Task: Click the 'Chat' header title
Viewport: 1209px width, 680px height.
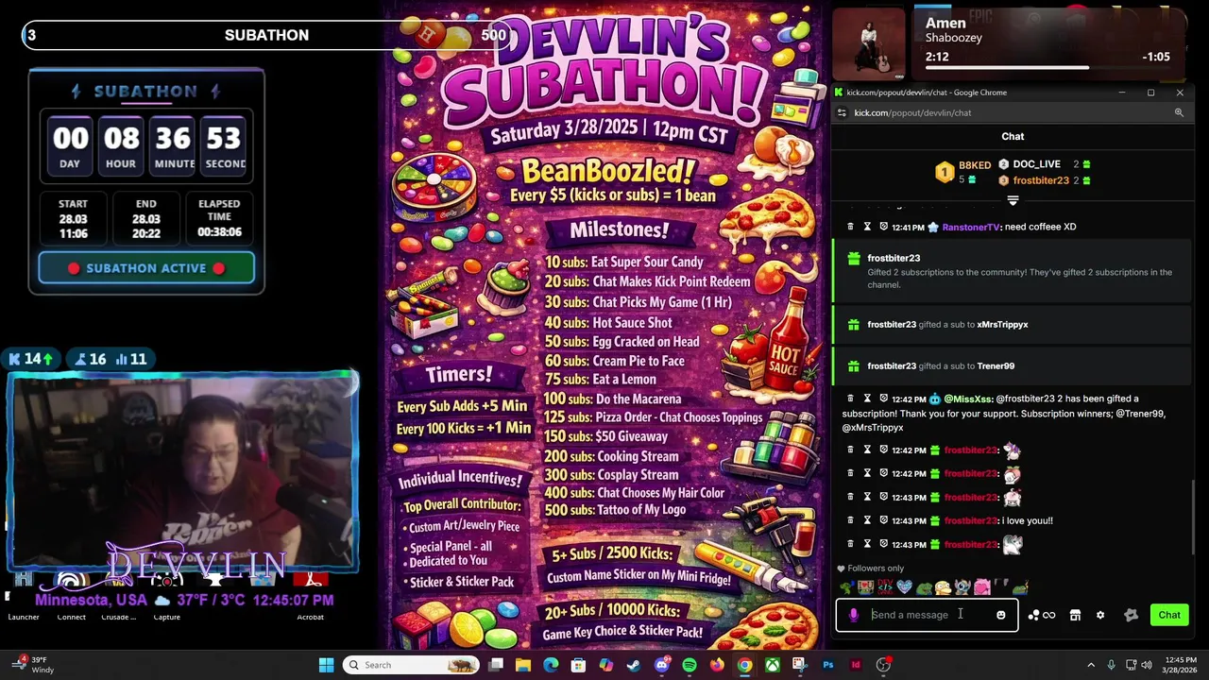Action: pos(1013,136)
